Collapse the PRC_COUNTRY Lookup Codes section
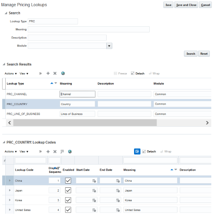The image size is (214, 214). point(4,142)
